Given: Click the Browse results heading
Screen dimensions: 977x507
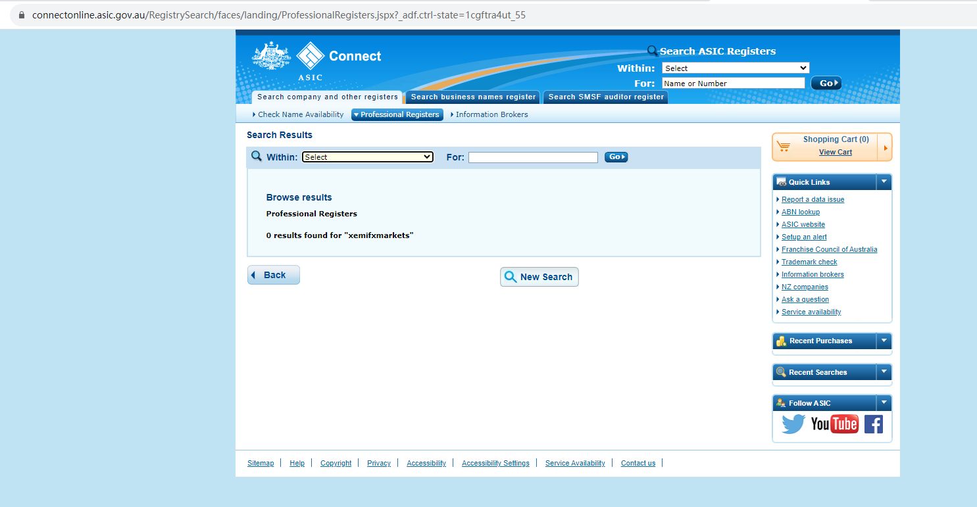Looking at the screenshot, I should 299,197.
